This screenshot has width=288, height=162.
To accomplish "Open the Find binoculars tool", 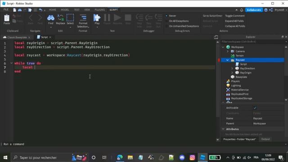I will 51,18.
